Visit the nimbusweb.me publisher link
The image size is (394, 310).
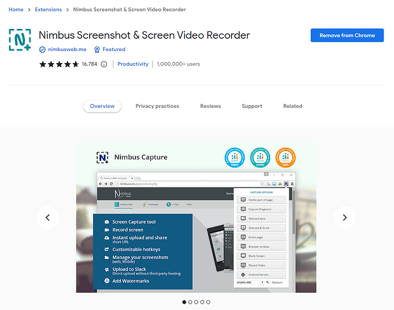pyautogui.click(x=67, y=49)
